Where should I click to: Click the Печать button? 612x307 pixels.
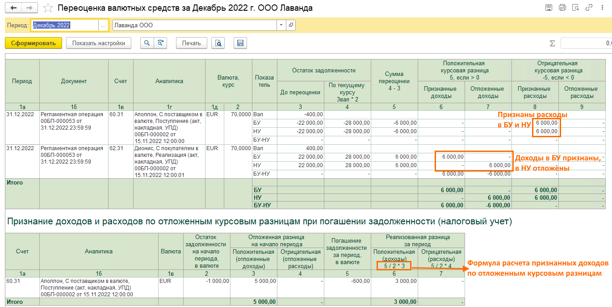[x=192, y=43]
